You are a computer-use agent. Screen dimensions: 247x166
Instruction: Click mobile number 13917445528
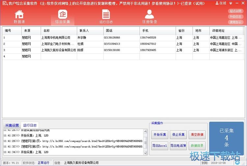(x=148, y=38)
